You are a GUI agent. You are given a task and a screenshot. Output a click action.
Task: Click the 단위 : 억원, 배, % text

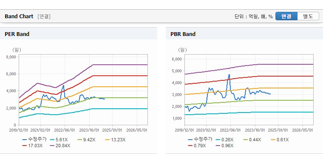pos(254,16)
